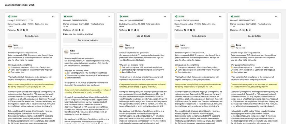The image size is (286, 124).
Task: Click highlighted FDA disclaimer on ad 763984066438278
Action: point(87,91)
